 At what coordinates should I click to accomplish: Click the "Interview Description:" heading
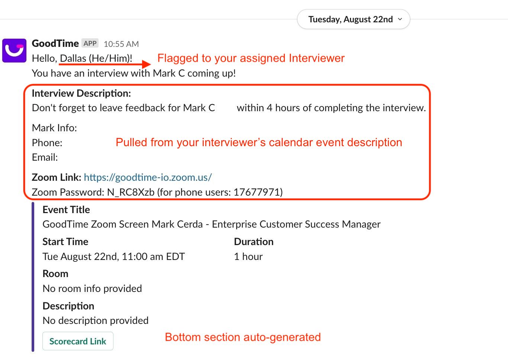click(x=81, y=93)
